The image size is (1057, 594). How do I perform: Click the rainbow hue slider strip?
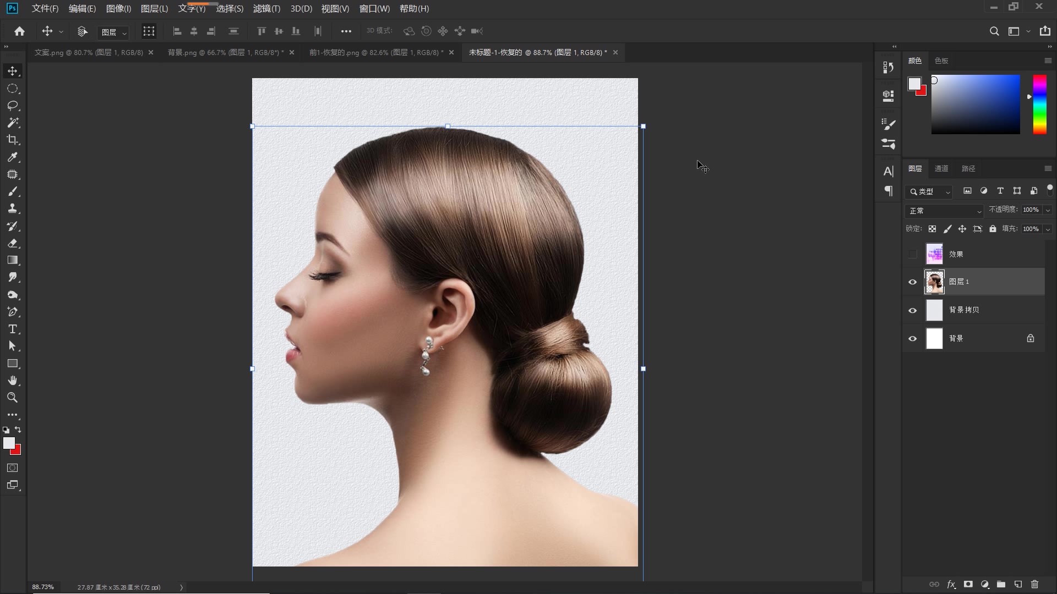coord(1039,105)
